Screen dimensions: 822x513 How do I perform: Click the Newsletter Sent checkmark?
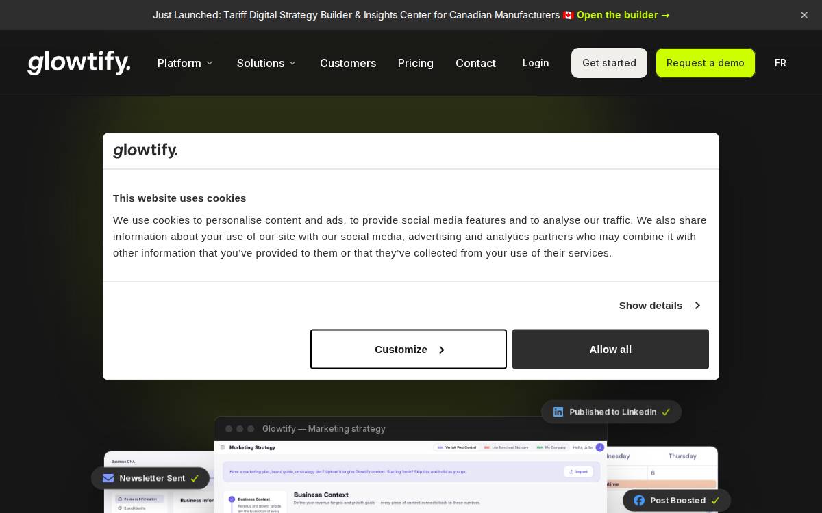coord(195,478)
